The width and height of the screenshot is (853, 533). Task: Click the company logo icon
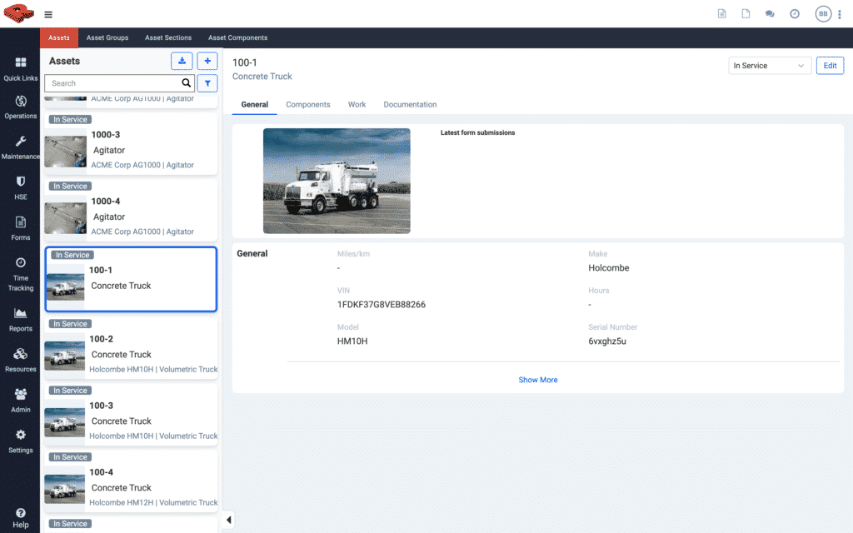18,13
